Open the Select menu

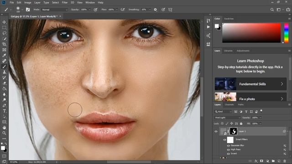click(x=55, y=3)
